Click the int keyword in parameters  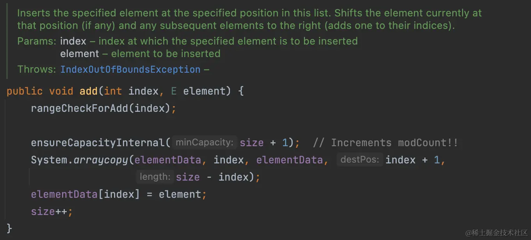(x=113, y=91)
